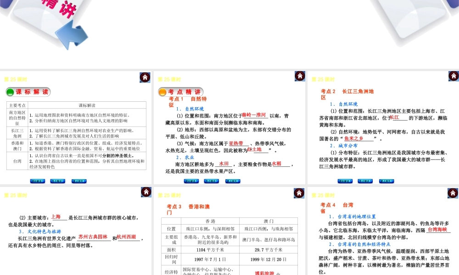Click the red answer 水田
Image resolution: width=459 pixels, height=275 pixels.
coord(224,164)
